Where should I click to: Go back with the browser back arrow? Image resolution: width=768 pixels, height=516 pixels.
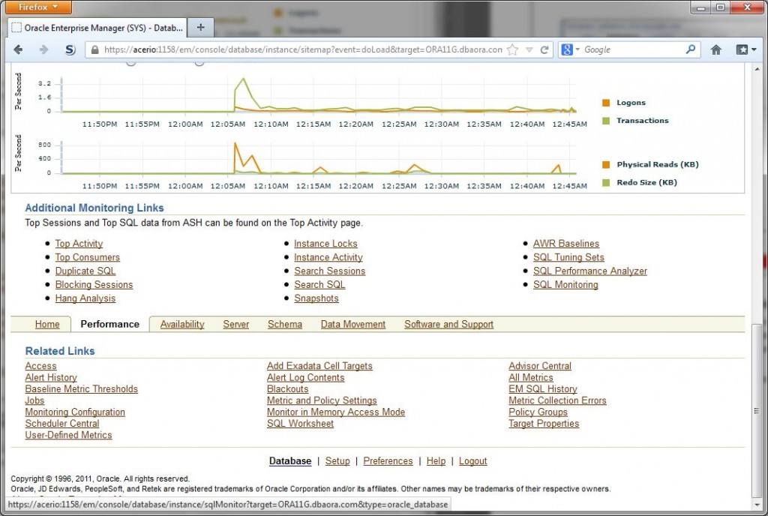18,49
